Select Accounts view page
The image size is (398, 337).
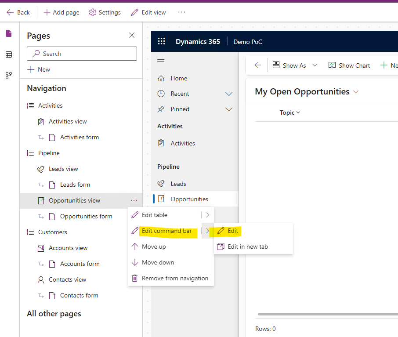click(68, 248)
